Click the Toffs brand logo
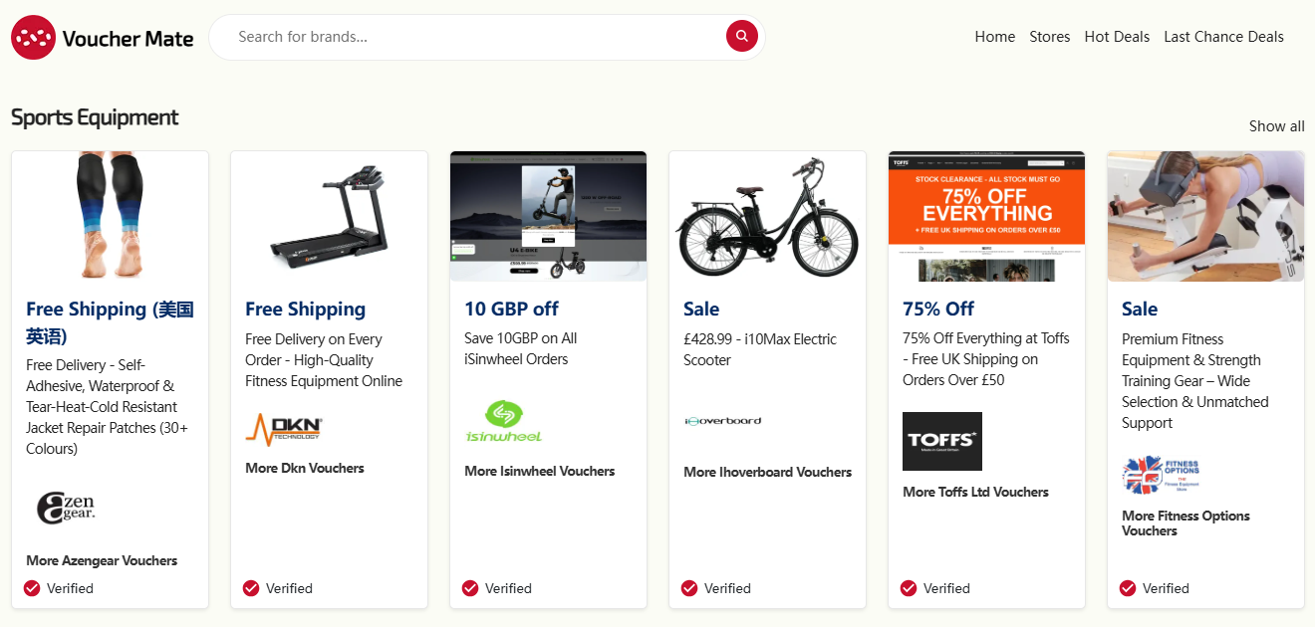 pos(941,441)
